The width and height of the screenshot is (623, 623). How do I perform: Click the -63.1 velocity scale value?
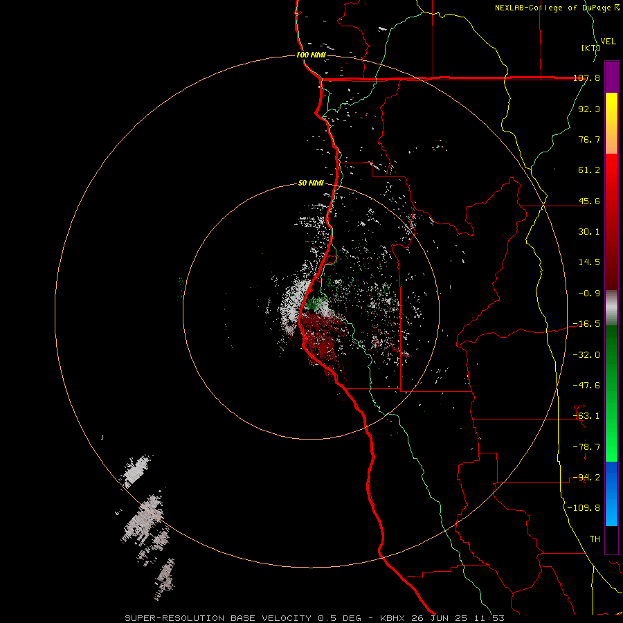[x=586, y=416]
